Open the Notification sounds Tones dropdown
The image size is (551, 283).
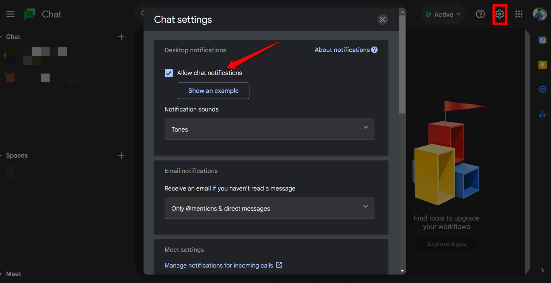pyautogui.click(x=270, y=129)
